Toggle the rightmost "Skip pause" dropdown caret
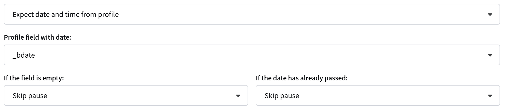 click(x=490, y=96)
